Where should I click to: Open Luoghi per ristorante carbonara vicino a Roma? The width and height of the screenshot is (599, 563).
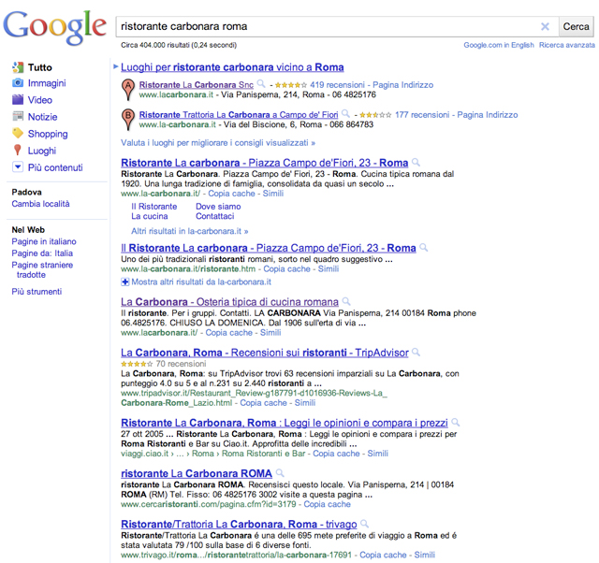coord(232,67)
